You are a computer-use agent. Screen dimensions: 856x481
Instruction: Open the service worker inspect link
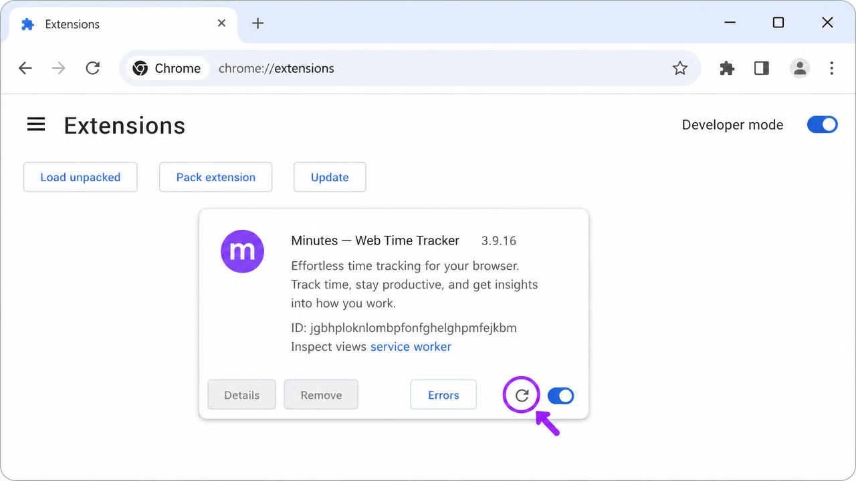point(411,347)
